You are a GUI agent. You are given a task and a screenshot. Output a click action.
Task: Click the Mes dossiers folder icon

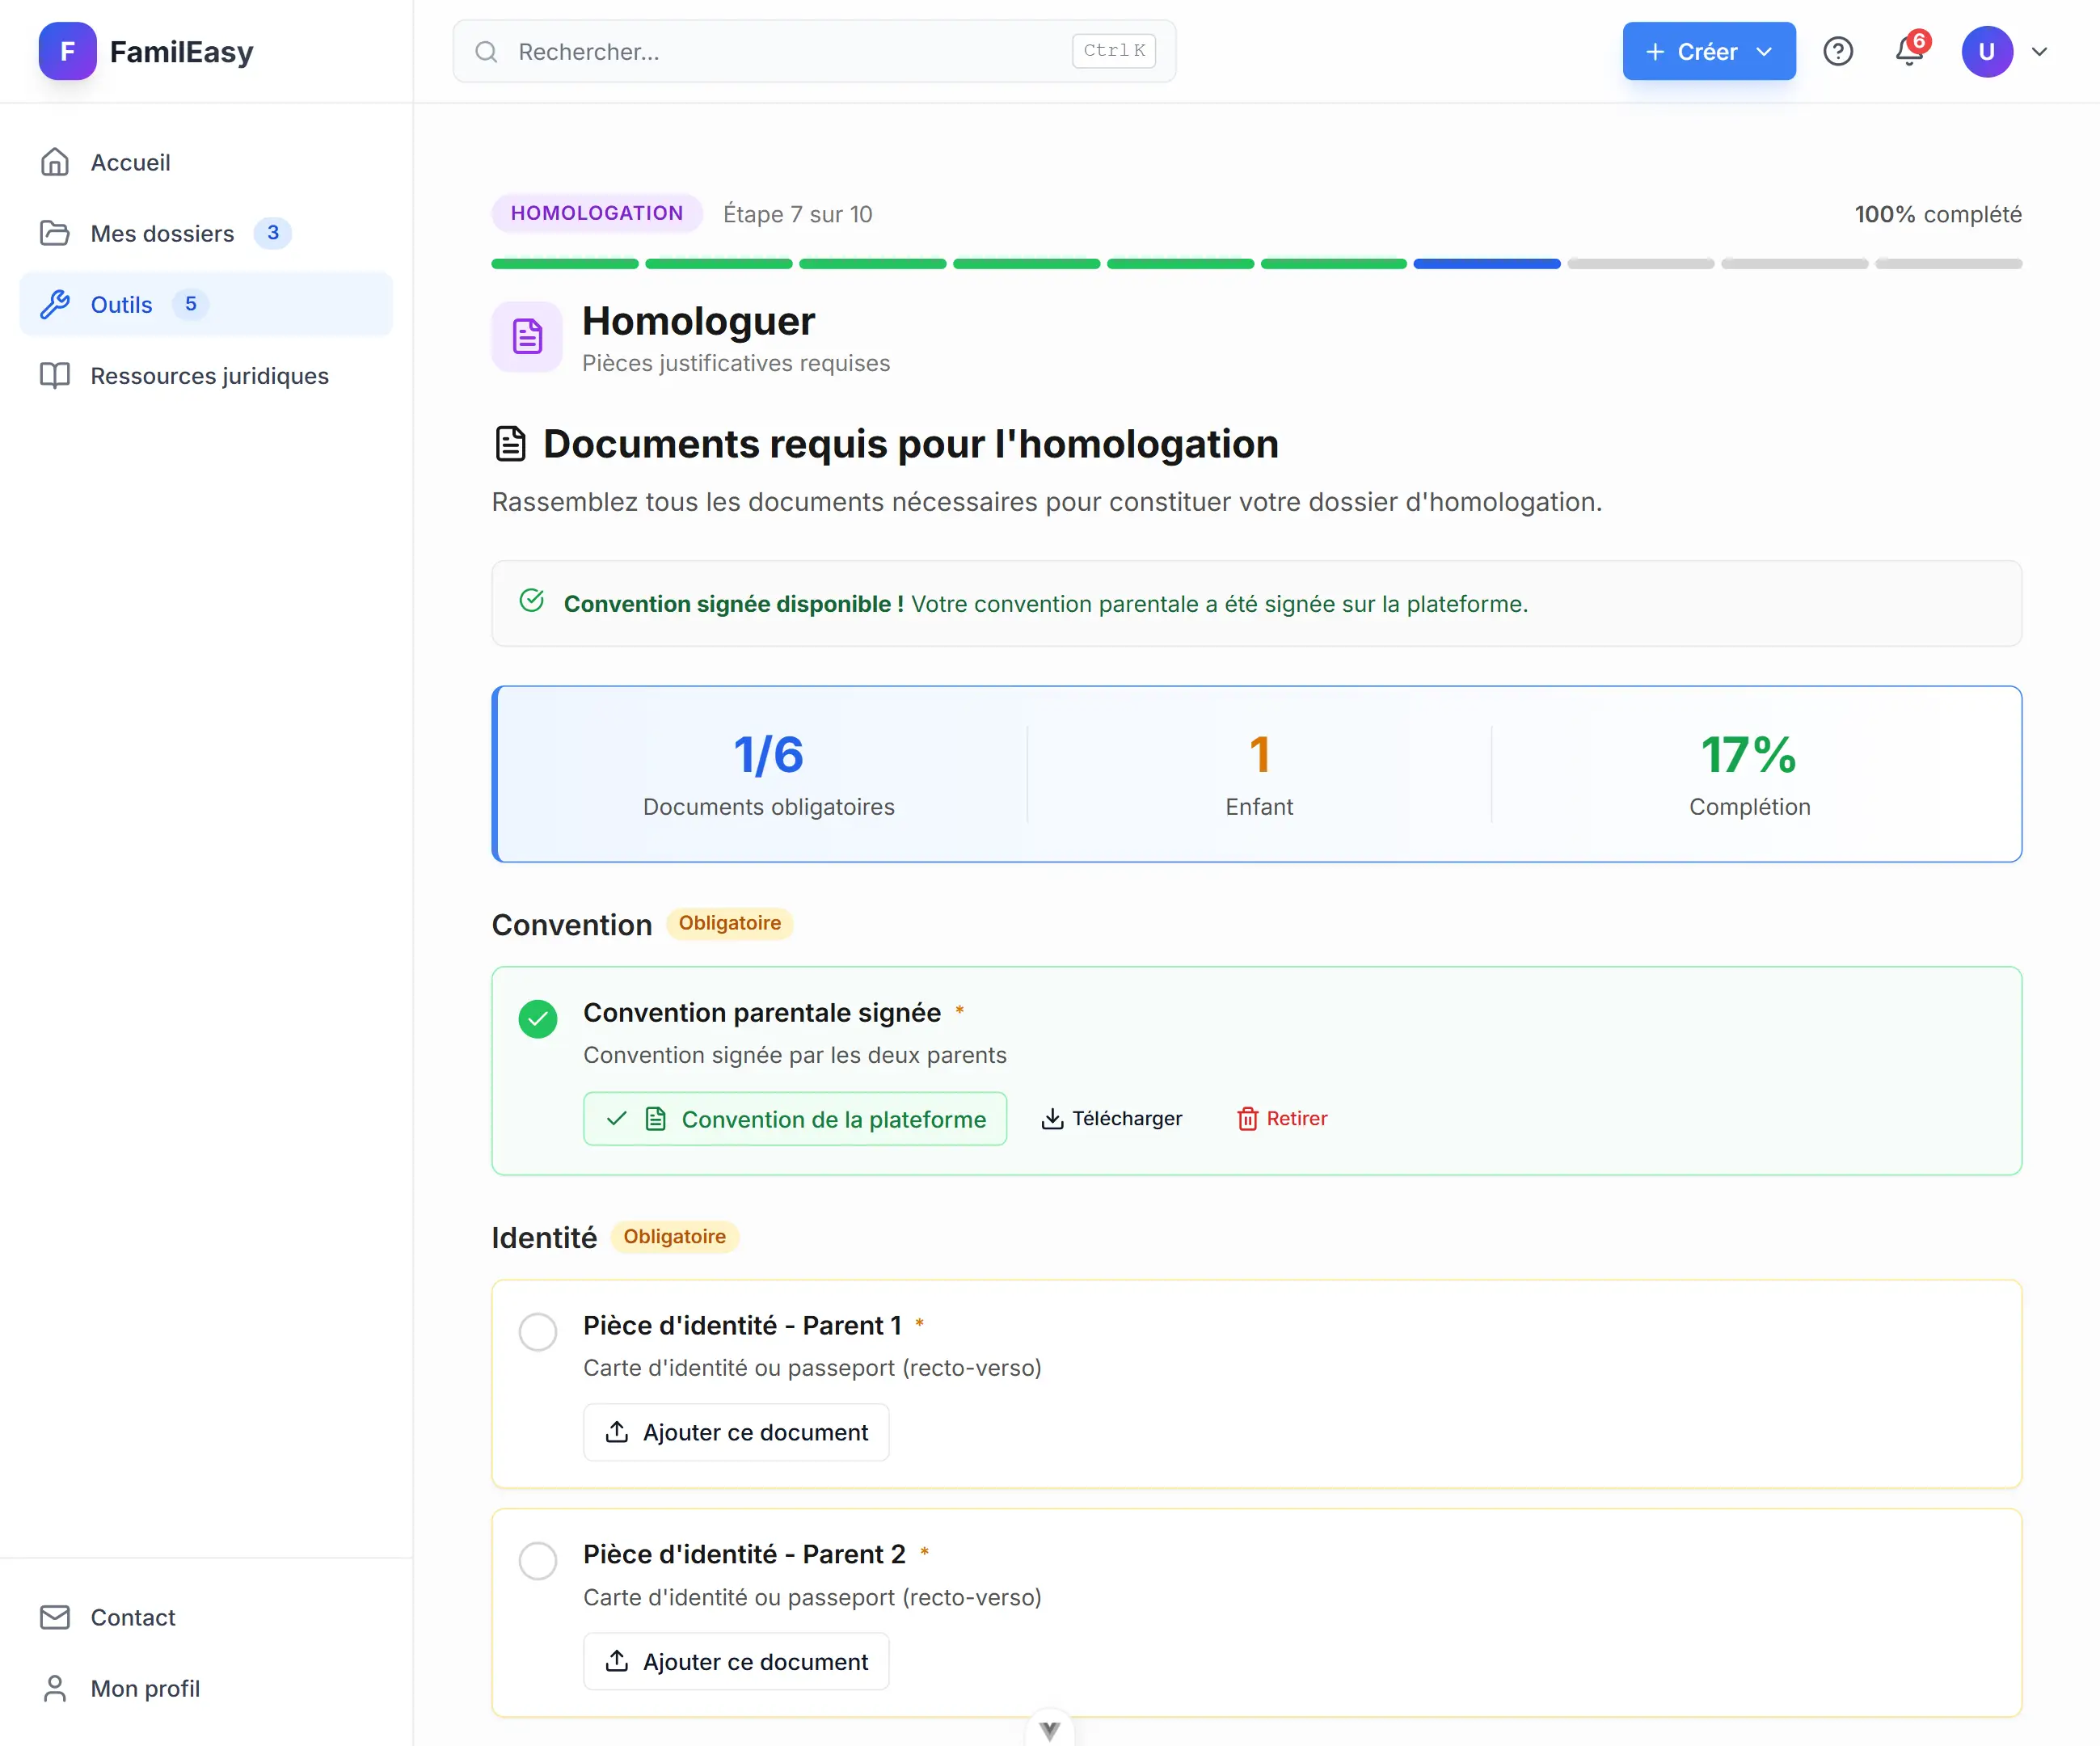click(55, 233)
